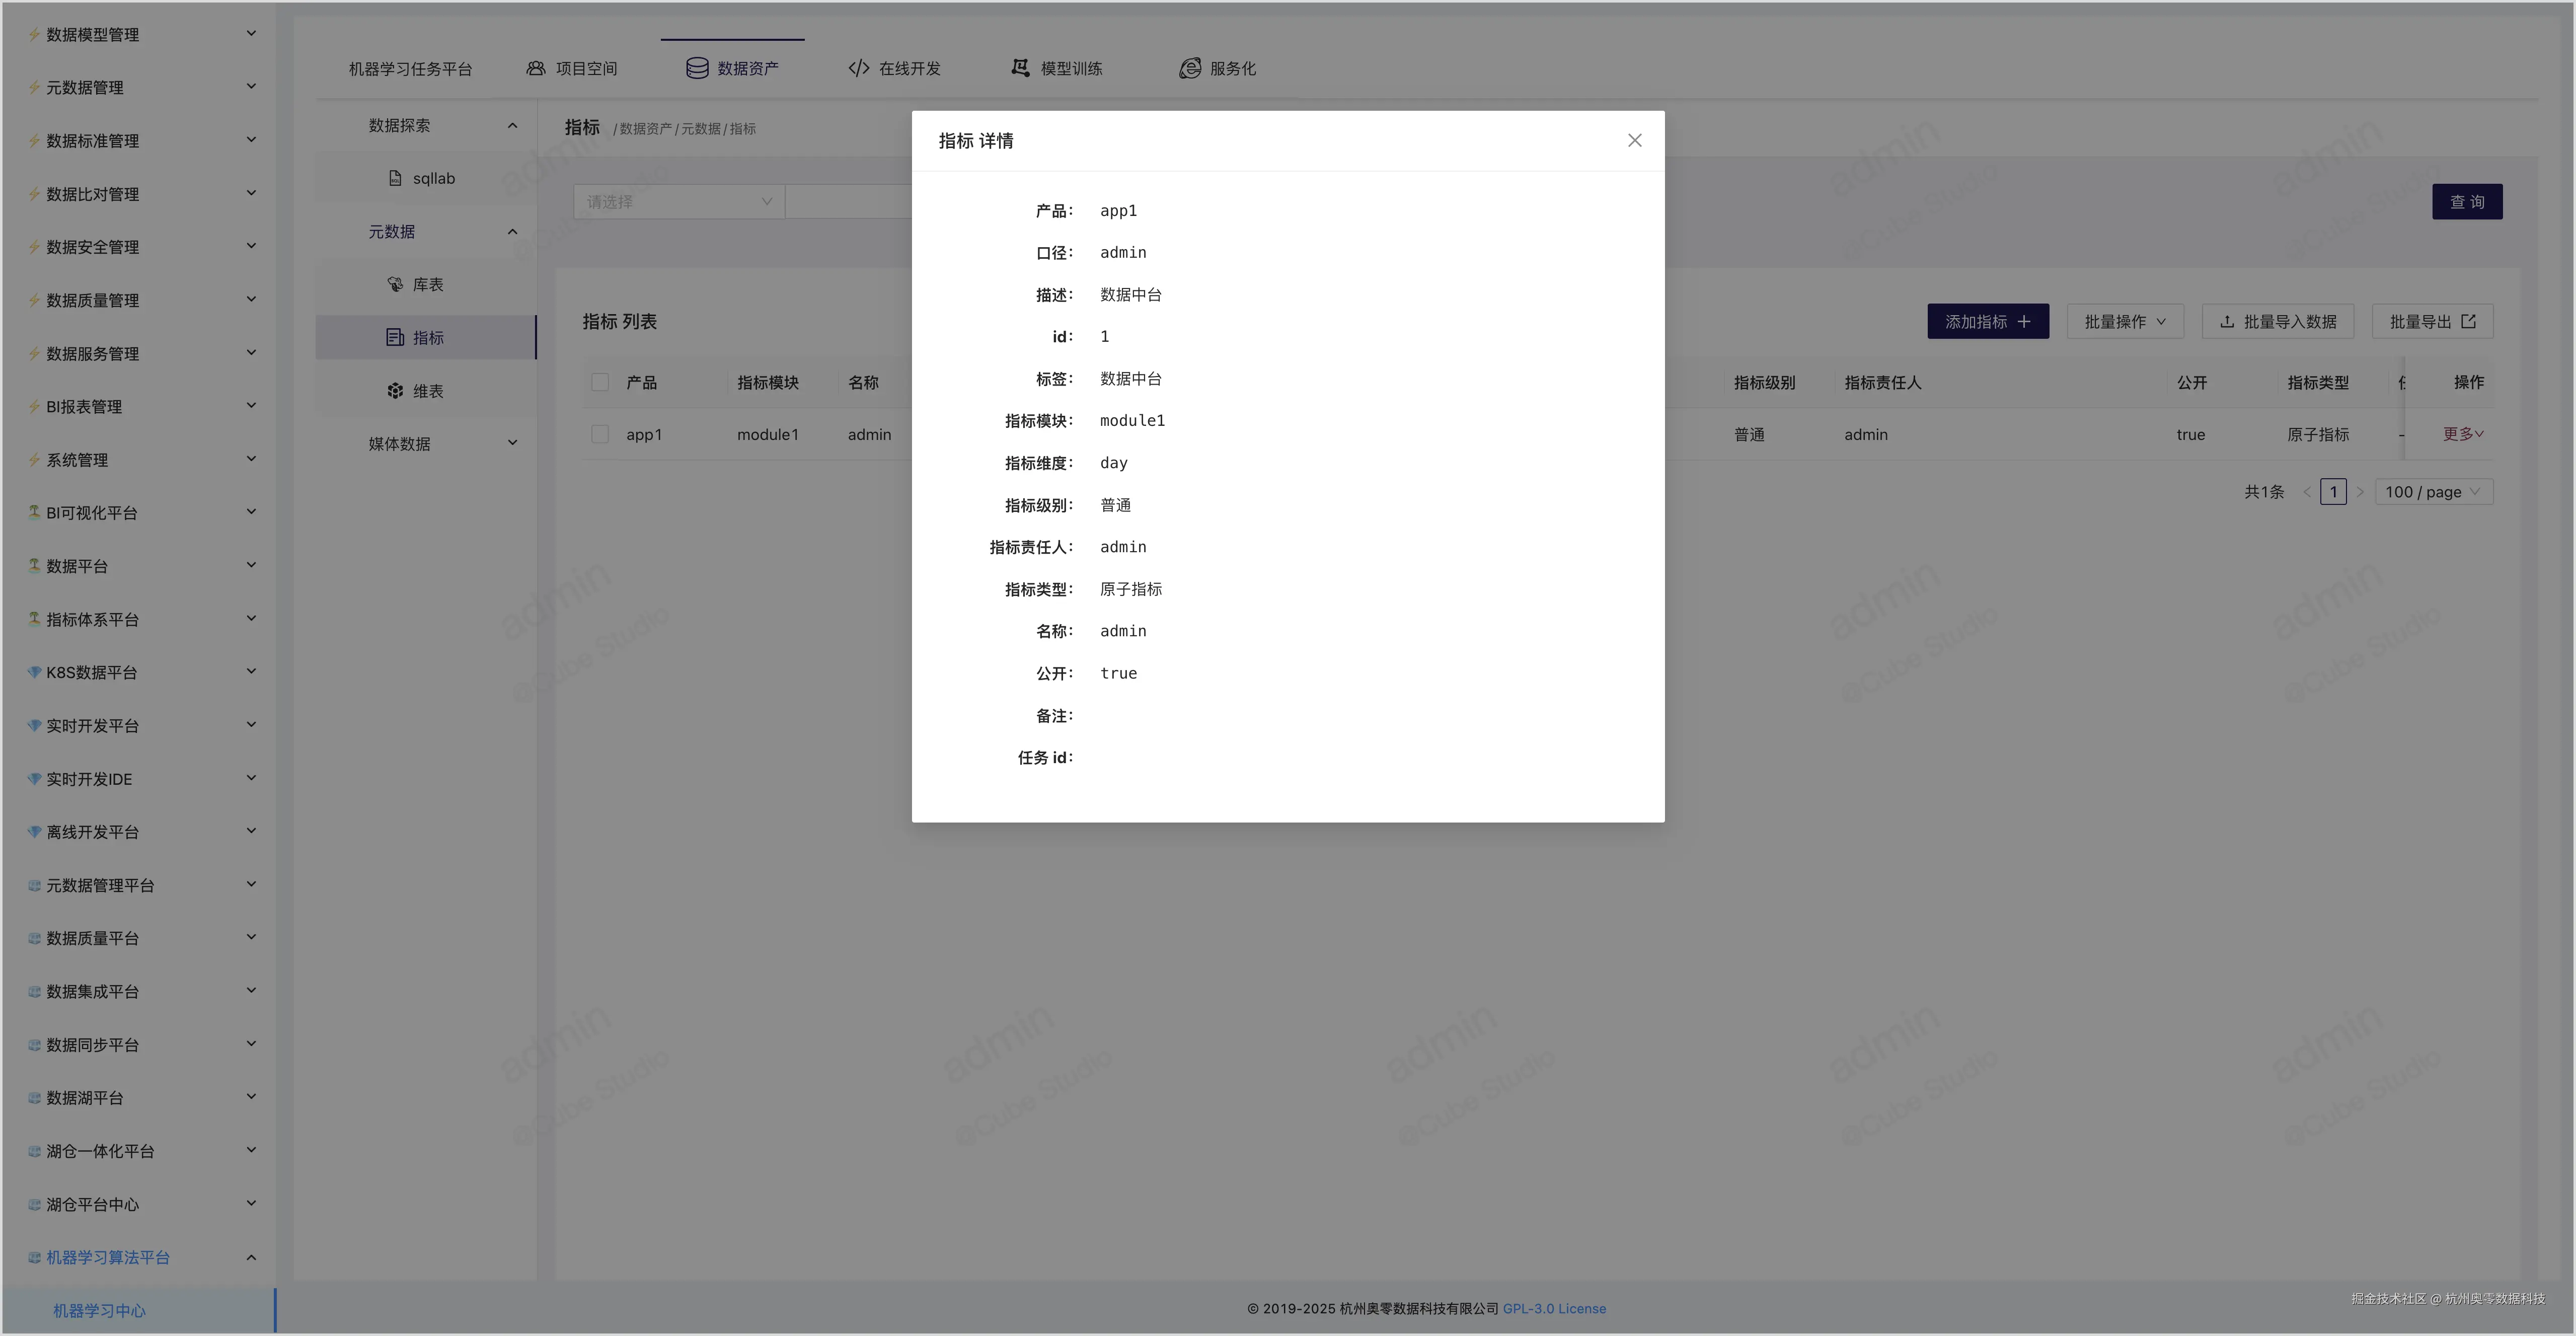The image size is (2576, 1336).
Task: Check the app1 row checkbox
Action: click(600, 434)
